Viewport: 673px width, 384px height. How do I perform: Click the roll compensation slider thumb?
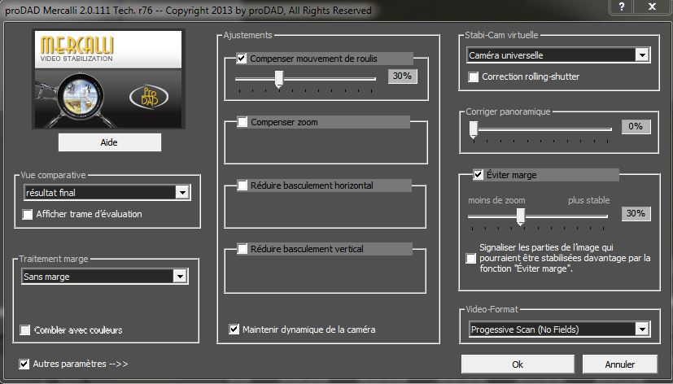click(x=279, y=80)
